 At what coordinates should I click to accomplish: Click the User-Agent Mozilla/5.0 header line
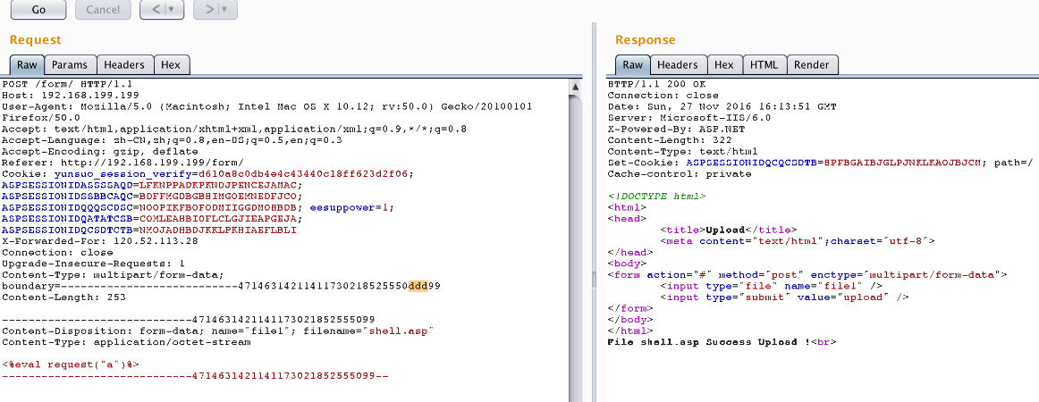pyautogui.click(x=266, y=106)
